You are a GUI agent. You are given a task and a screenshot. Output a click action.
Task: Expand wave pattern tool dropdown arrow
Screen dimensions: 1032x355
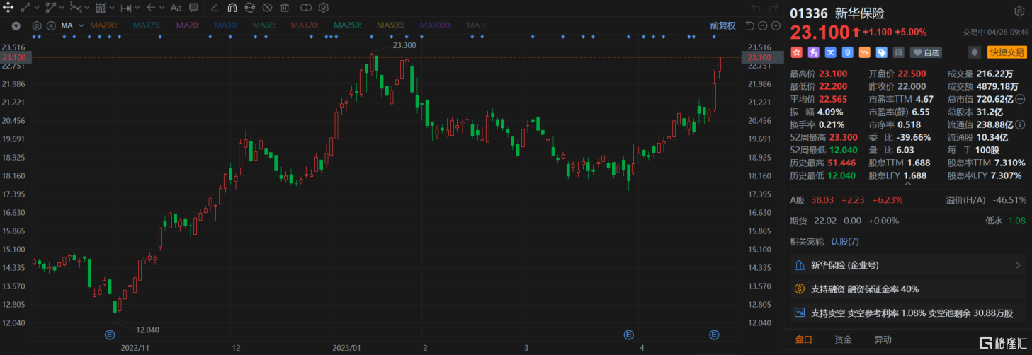tap(87, 8)
